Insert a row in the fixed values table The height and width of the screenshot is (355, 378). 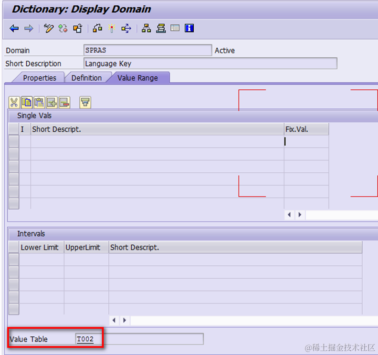[x=52, y=103]
